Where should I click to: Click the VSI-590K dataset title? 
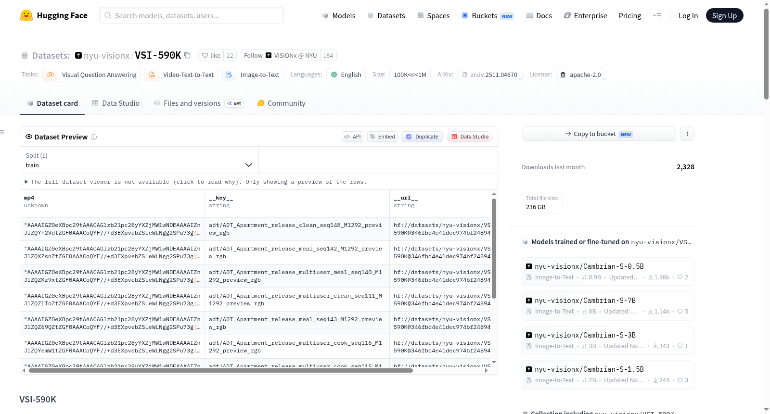click(158, 55)
